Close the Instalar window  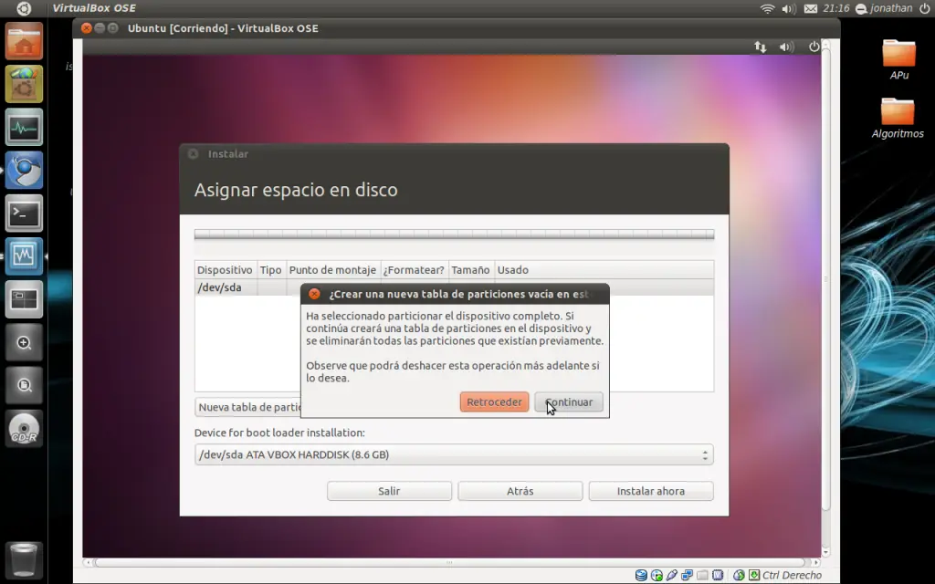(194, 153)
